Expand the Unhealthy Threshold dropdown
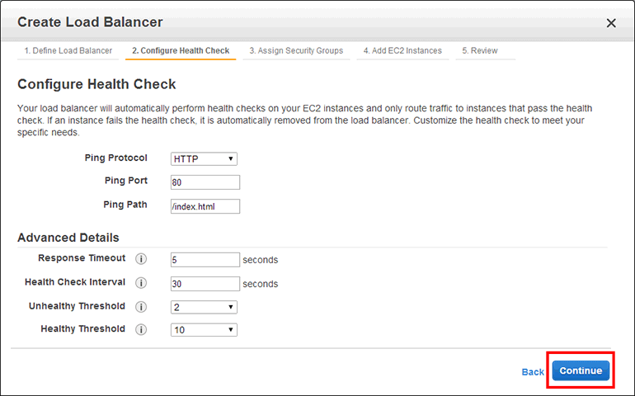 click(x=204, y=307)
